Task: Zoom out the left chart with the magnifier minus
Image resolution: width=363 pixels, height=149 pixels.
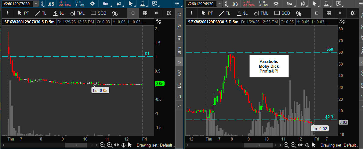Action: click(x=102, y=145)
